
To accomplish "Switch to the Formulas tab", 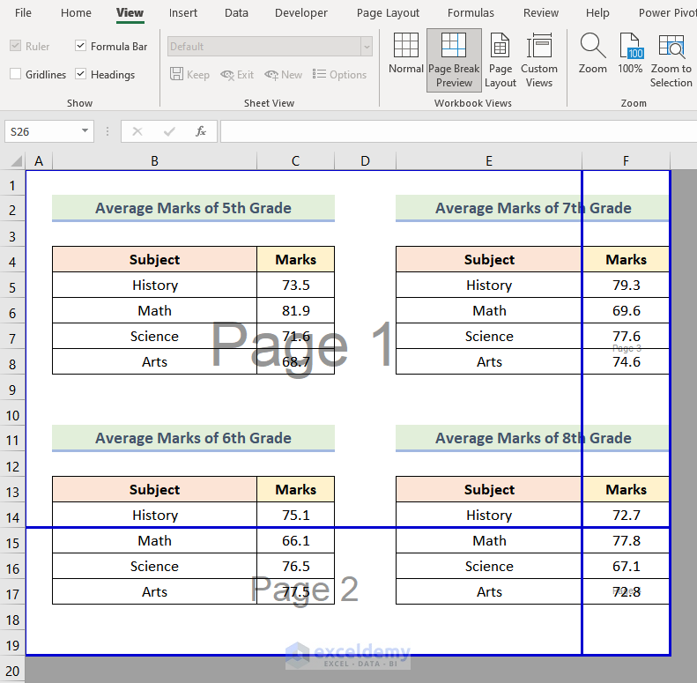I will 471,13.
